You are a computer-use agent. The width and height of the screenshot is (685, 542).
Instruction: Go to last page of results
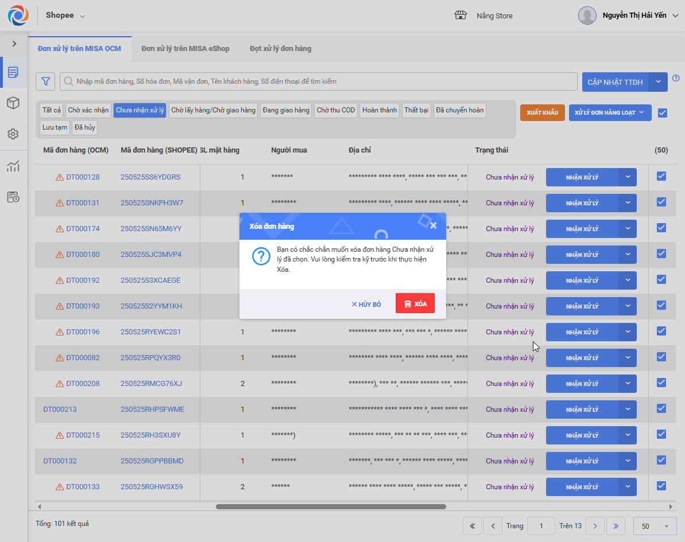coord(616,526)
